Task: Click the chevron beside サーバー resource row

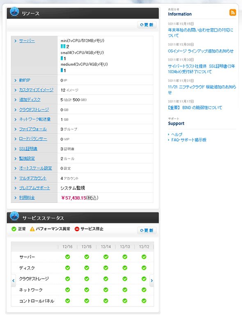Action: click(15, 41)
